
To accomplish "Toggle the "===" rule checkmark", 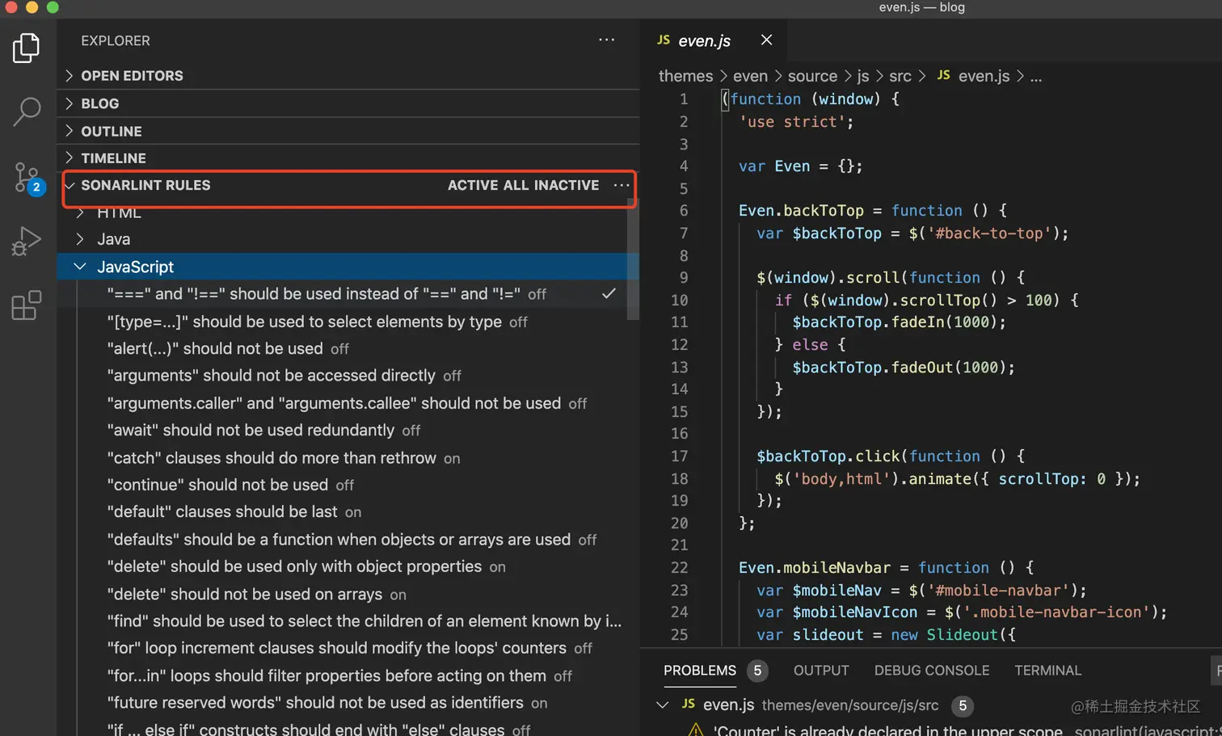I will tap(609, 294).
